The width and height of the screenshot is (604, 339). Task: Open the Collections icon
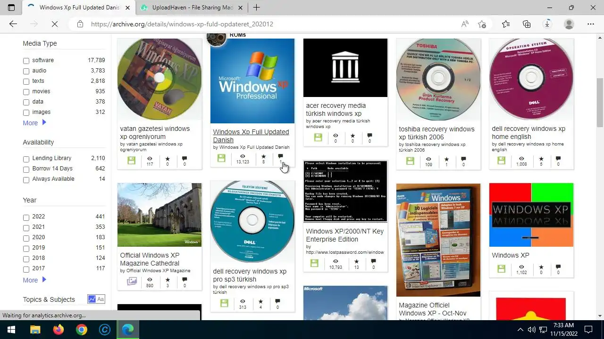click(x=527, y=24)
